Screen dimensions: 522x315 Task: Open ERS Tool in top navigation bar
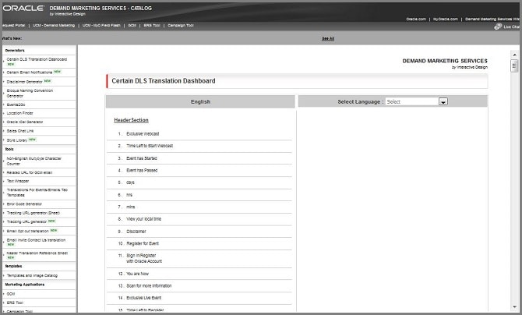tap(152, 25)
